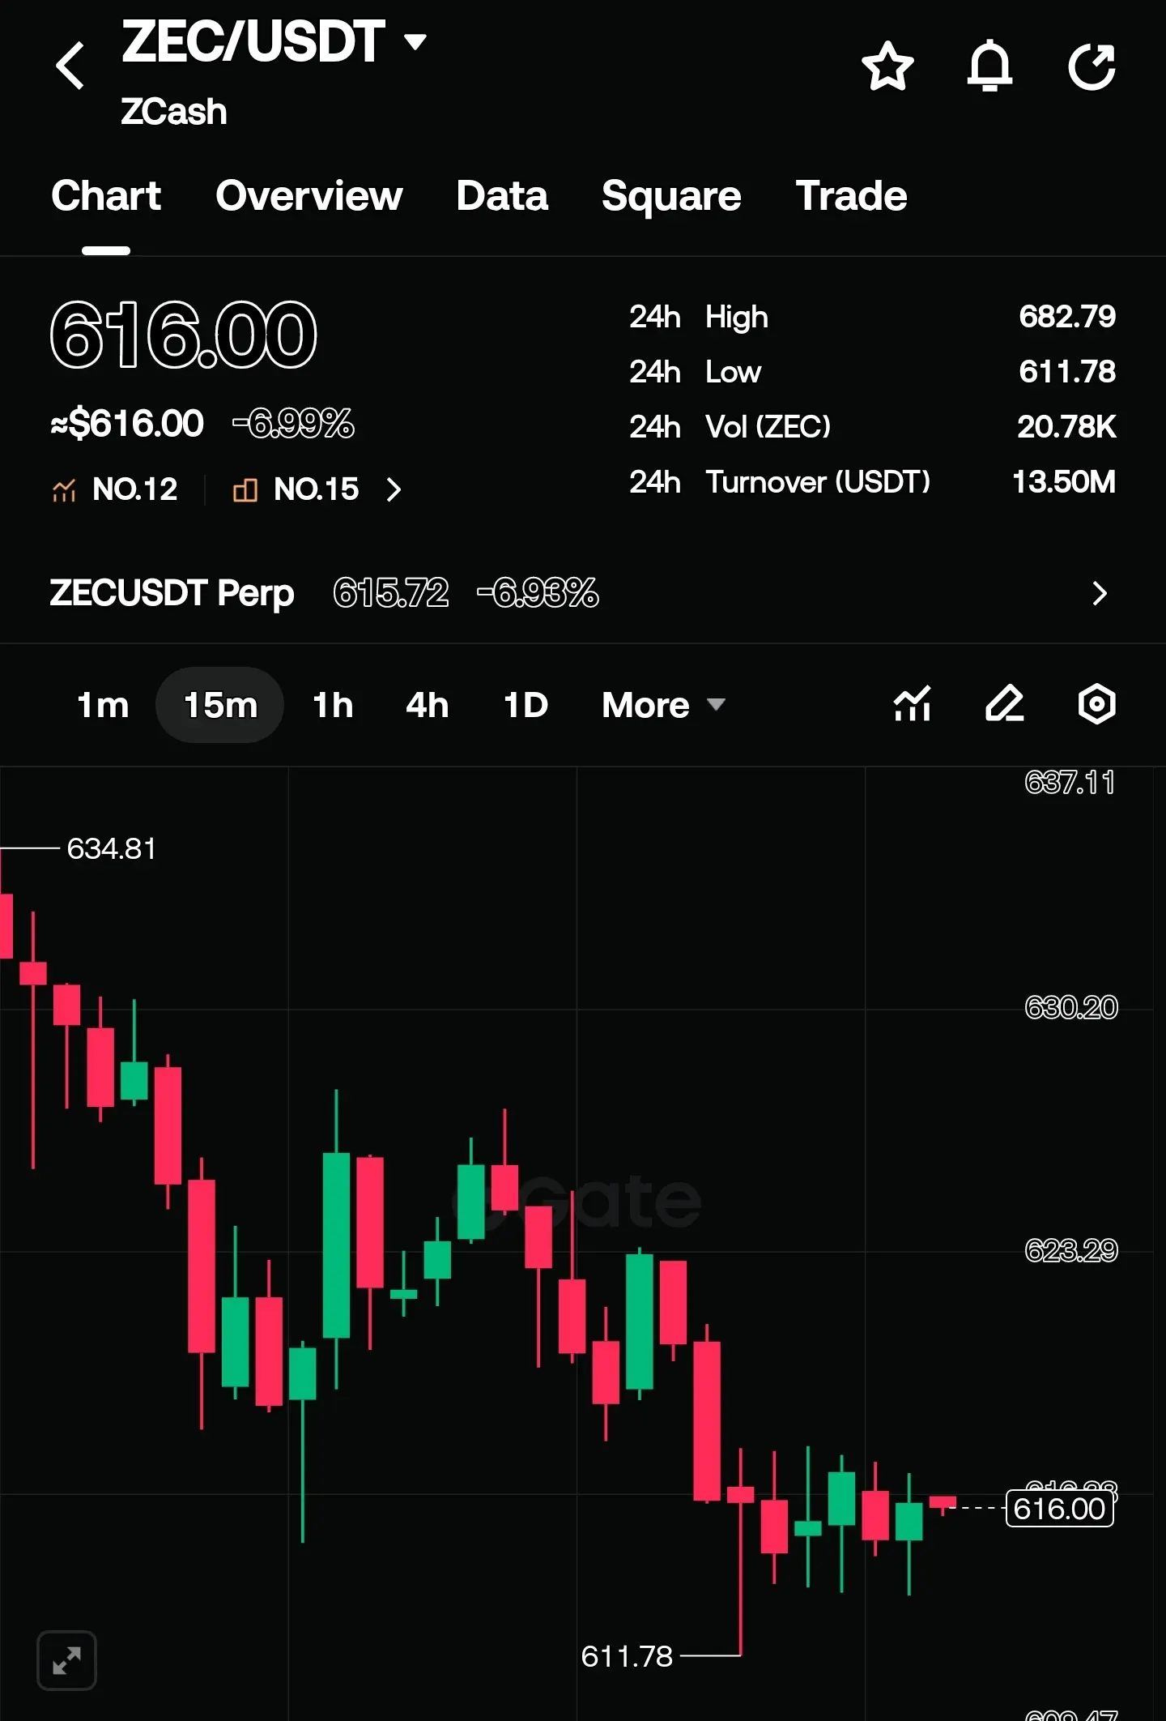Tap the share icon in header
The image size is (1166, 1721).
[1092, 66]
